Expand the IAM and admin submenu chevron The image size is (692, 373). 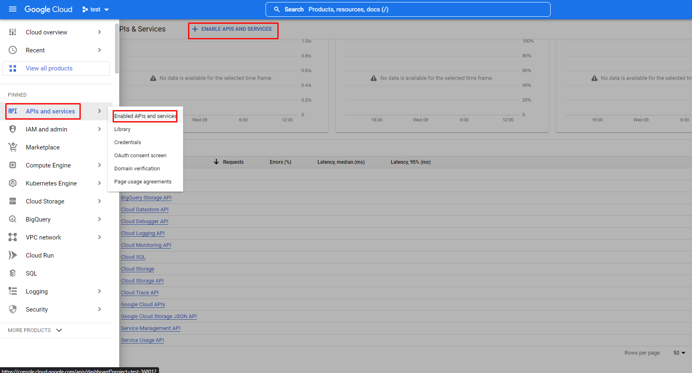coord(100,129)
